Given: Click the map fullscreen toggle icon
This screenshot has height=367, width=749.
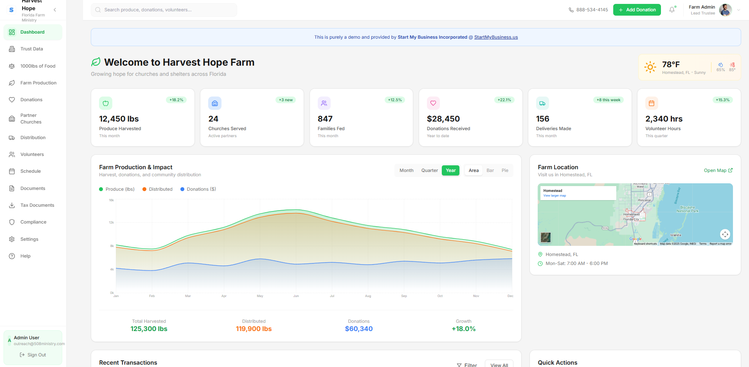Looking at the screenshot, I should click(725, 234).
